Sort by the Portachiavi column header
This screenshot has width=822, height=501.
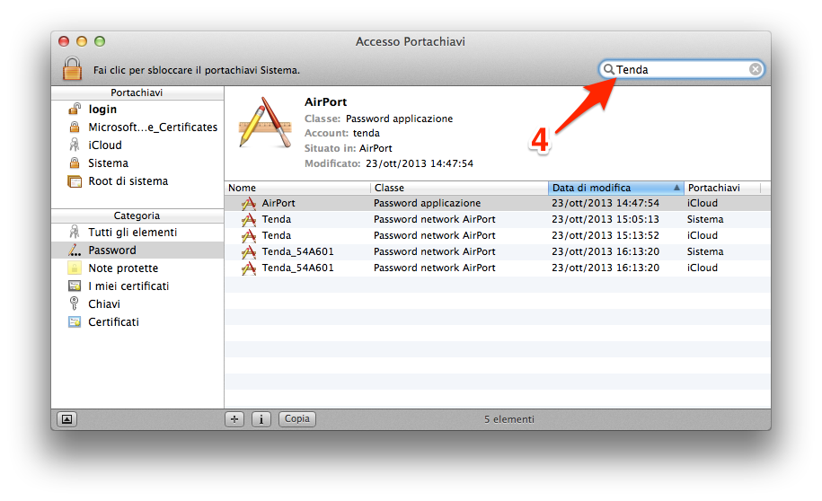click(722, 188)
